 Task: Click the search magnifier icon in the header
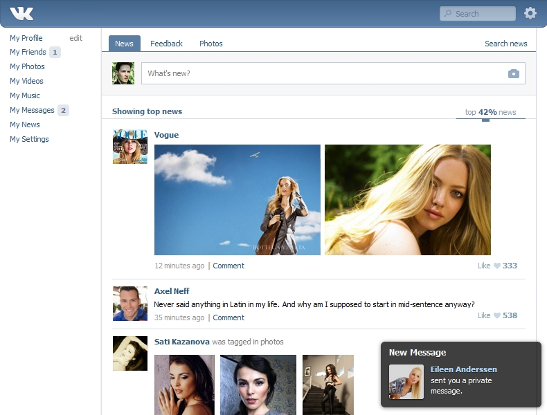coord(447,14)
